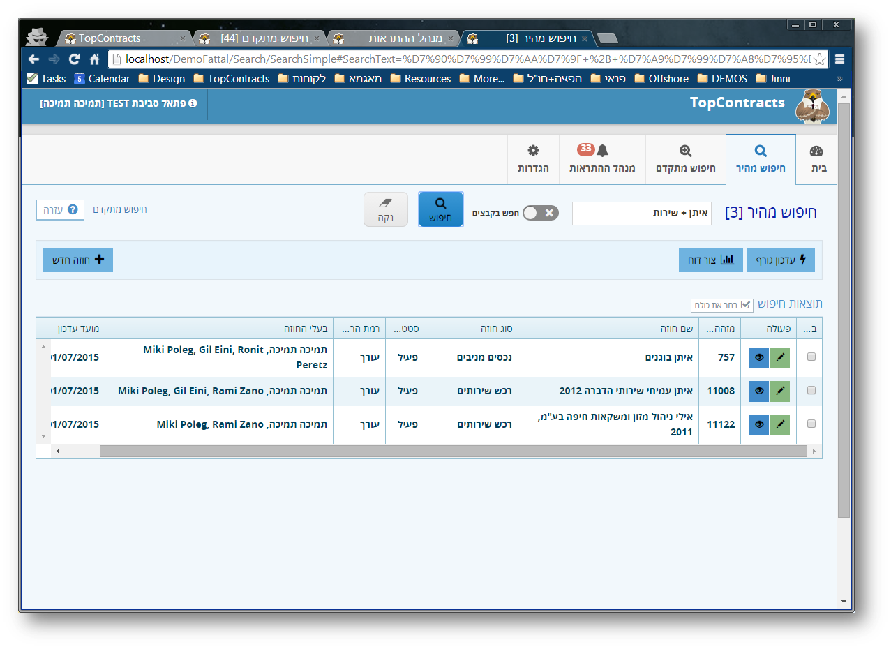Toggle the 'בחר את כולם' select-all checkbox
This screenshot has width=891, height=649.
721,305
